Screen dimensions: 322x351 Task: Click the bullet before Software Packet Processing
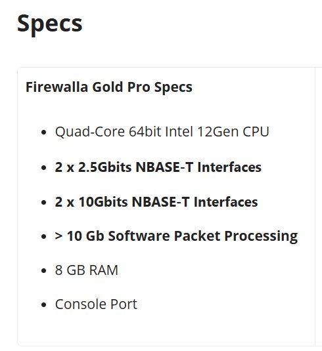coord(44,237)
